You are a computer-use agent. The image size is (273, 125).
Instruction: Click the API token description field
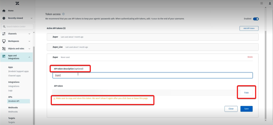click(x=152, y=75)
